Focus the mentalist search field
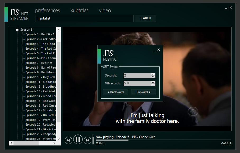 click(x=84, y=18)
